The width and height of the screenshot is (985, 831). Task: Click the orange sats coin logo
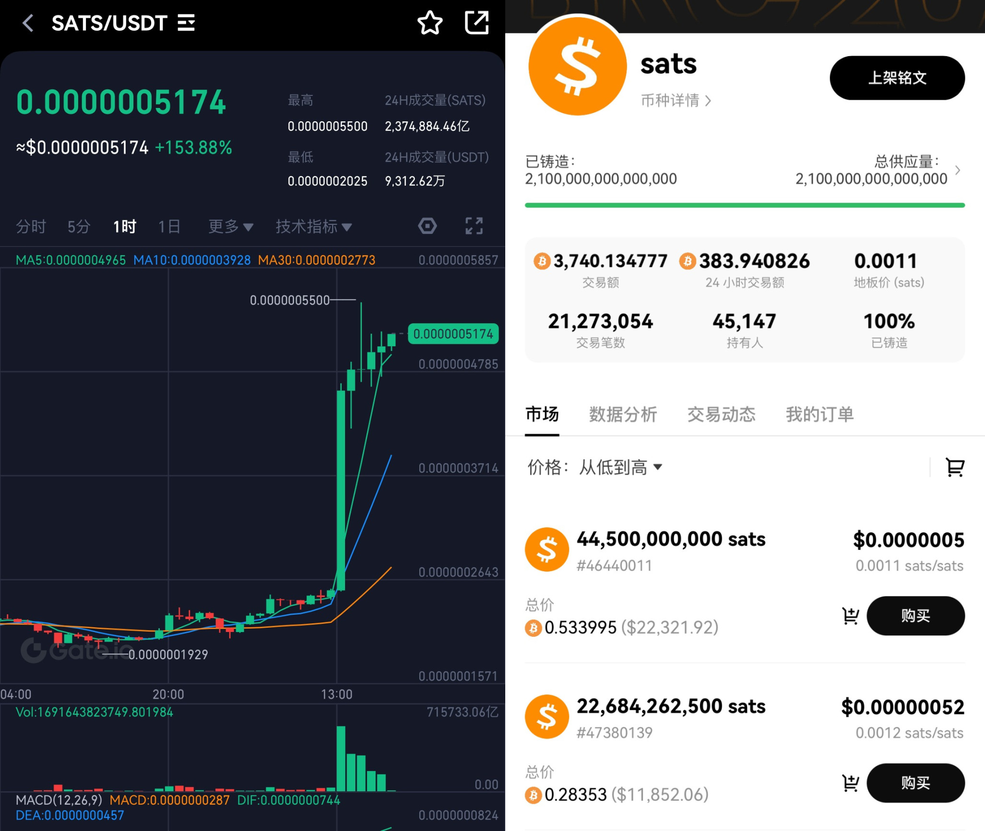pyautogui.click(x=578, y=66)
